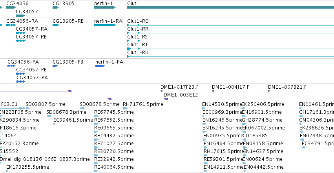
Task: Select BAC end DME1-017F23.F
Action: click(179, 87)
